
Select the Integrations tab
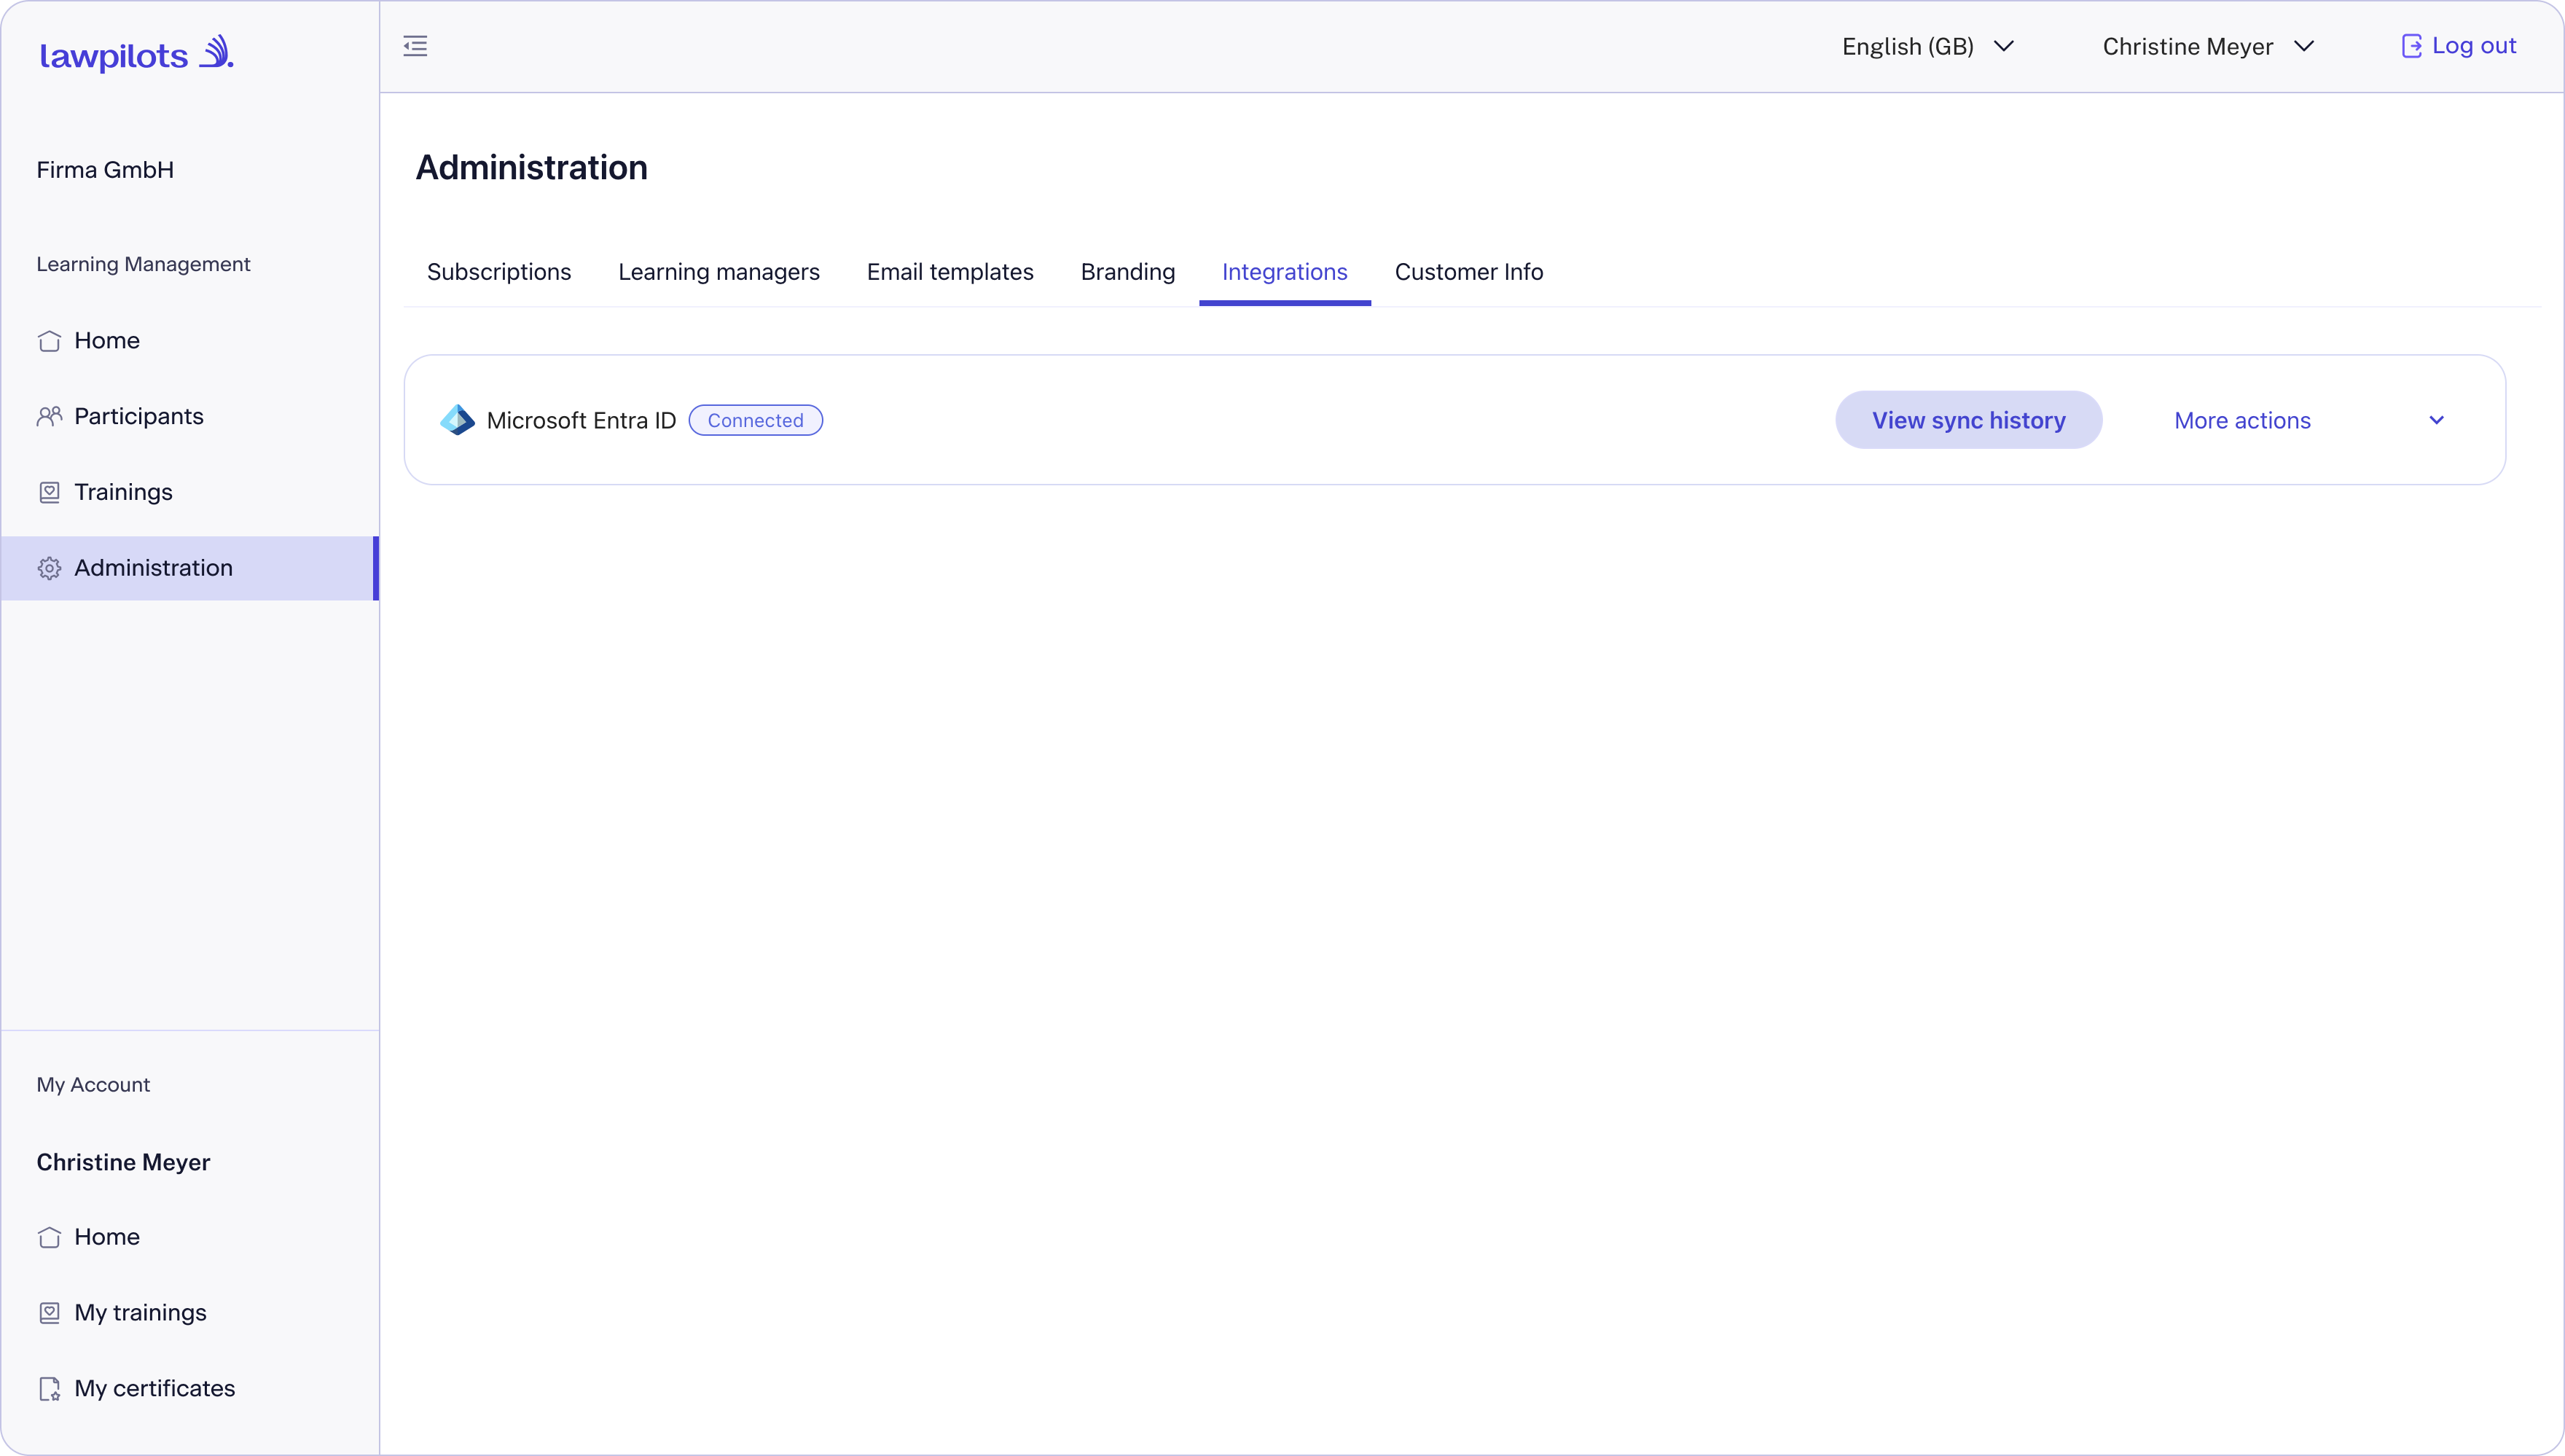pos(1285,272)
